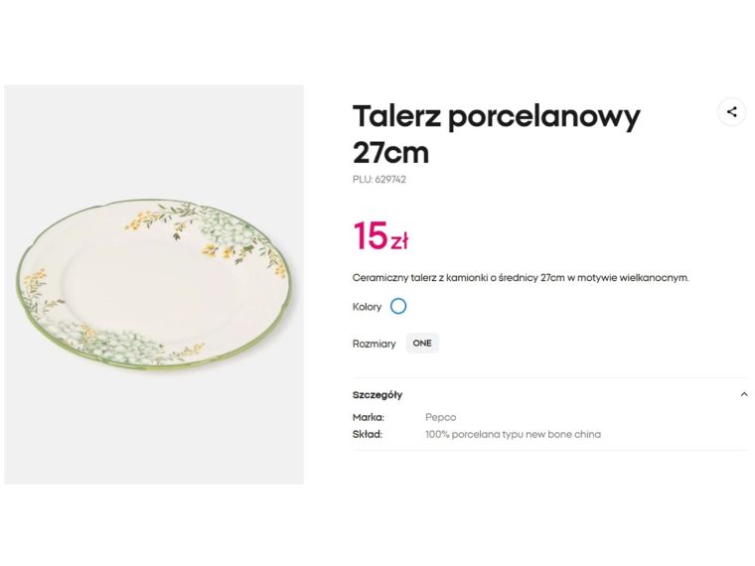The width and height of the screenshot is (755, 566).
Task: Click 27cm in the product title
Action: [390, 154]
